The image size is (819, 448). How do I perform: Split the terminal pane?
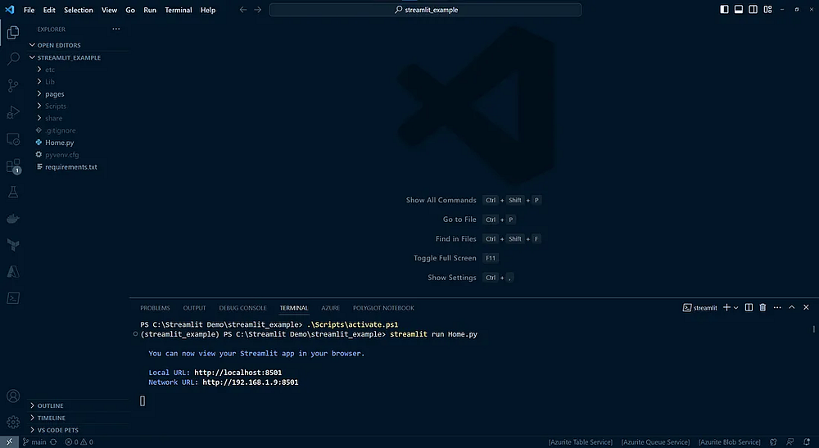coord(749,308)
